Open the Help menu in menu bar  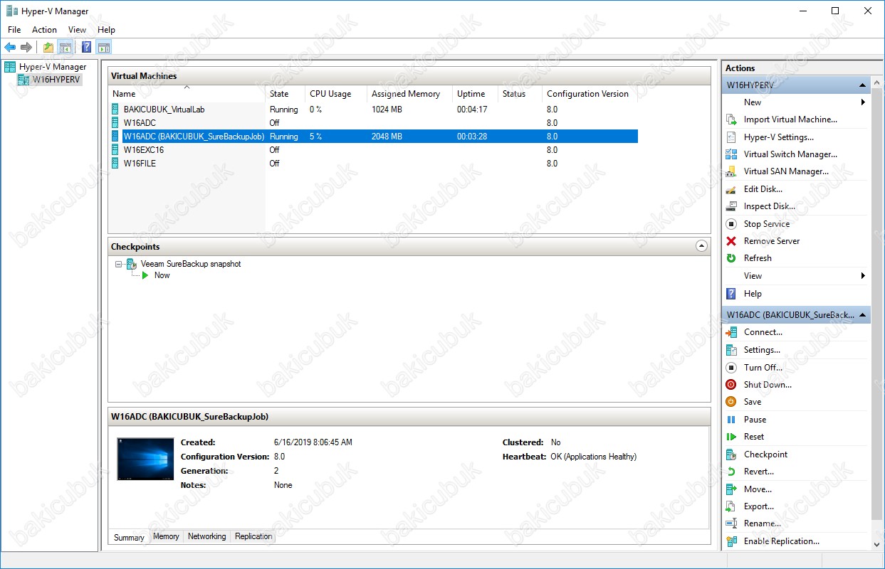click(x=106, y=30)
